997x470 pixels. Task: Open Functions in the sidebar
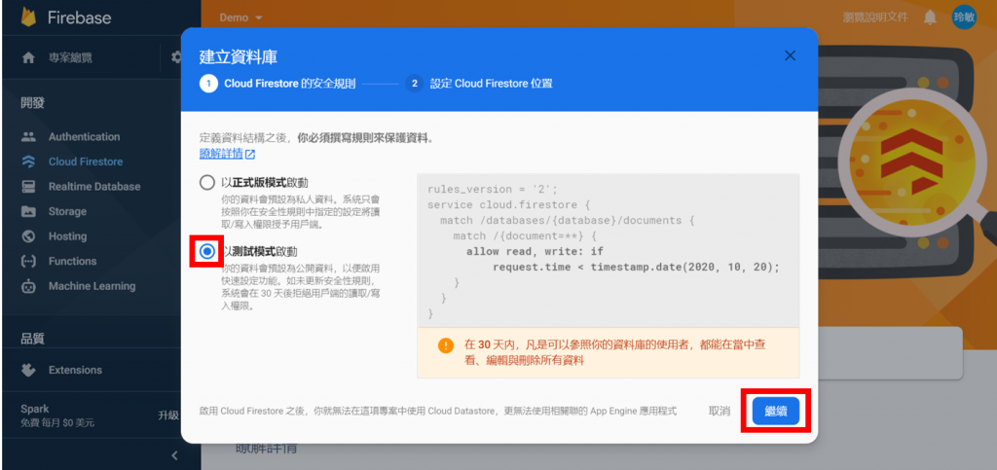(72, 261)
